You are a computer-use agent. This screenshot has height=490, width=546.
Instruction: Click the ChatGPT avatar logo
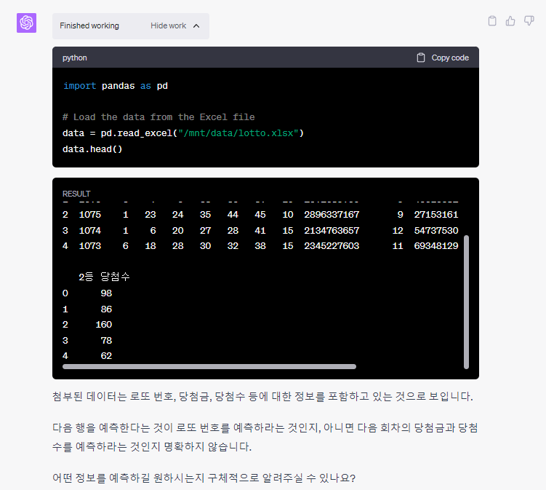tap(26, 23)
